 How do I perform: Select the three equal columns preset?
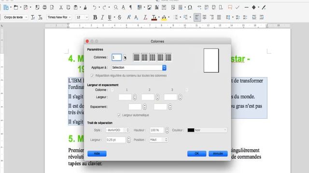[153, 58]
